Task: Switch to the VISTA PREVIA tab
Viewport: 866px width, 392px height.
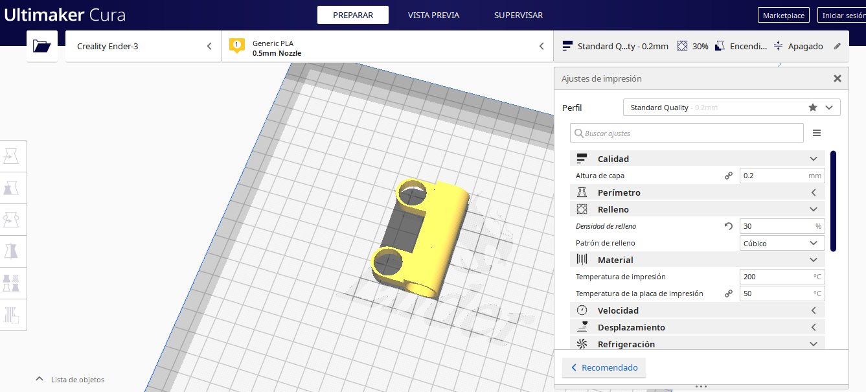Action: (x=434, y=15)
